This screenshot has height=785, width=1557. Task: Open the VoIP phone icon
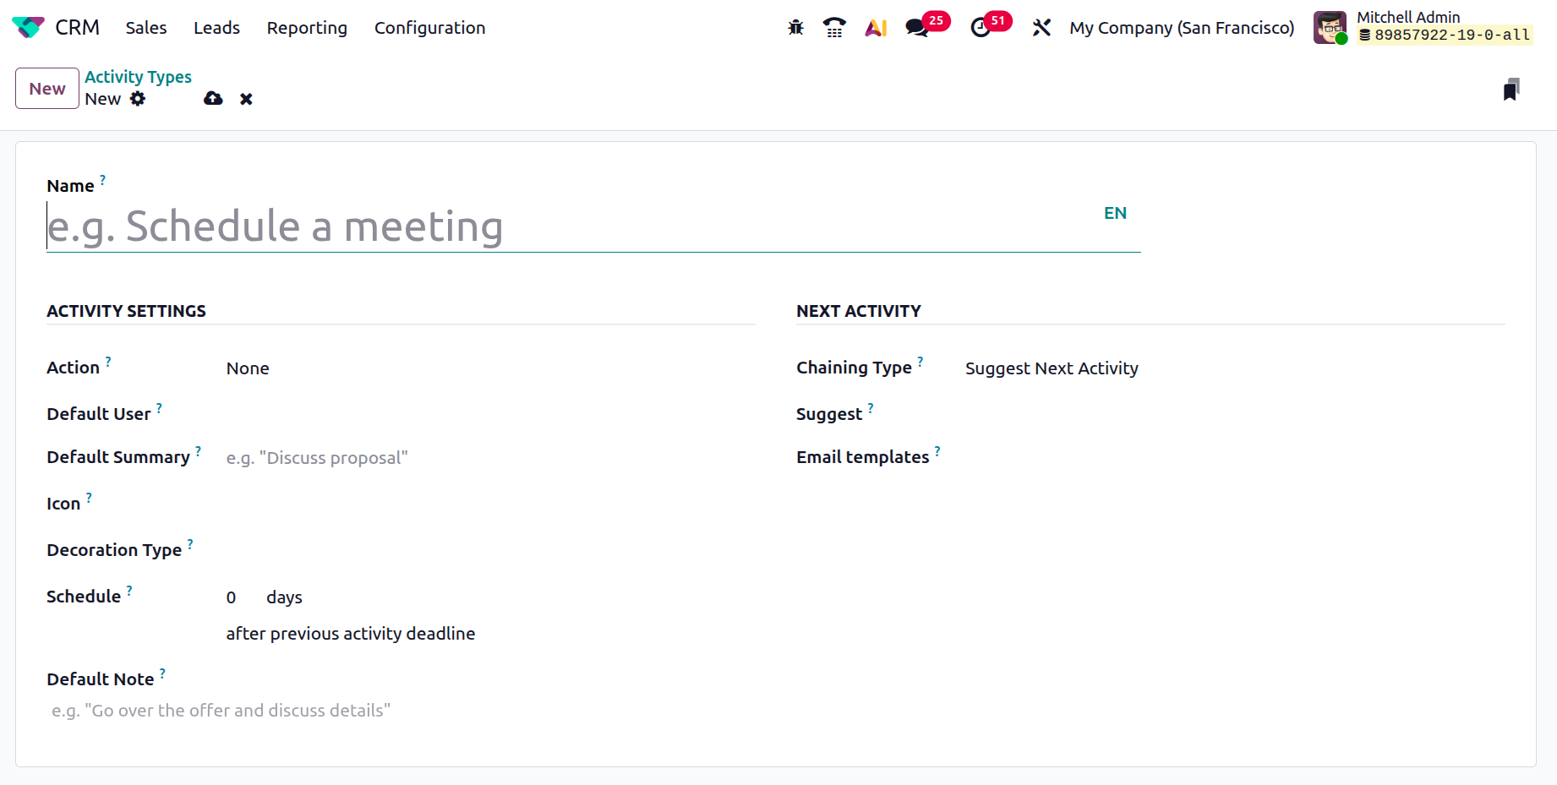tap(834, 28)
